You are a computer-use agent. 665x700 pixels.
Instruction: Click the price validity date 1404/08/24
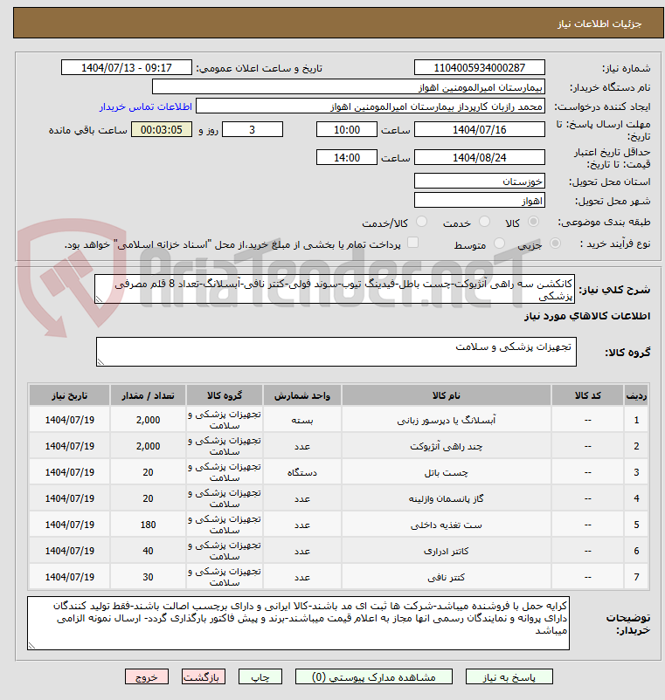click(480, 158)
